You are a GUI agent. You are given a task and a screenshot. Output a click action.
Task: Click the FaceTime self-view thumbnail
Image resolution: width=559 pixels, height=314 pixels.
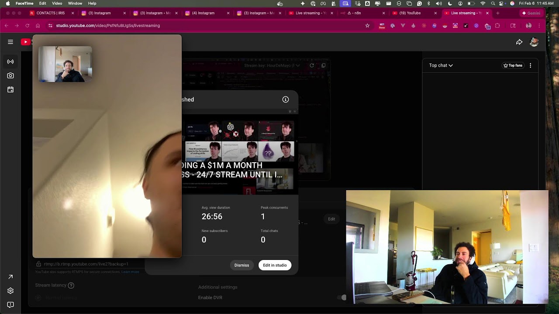point(65,64)
